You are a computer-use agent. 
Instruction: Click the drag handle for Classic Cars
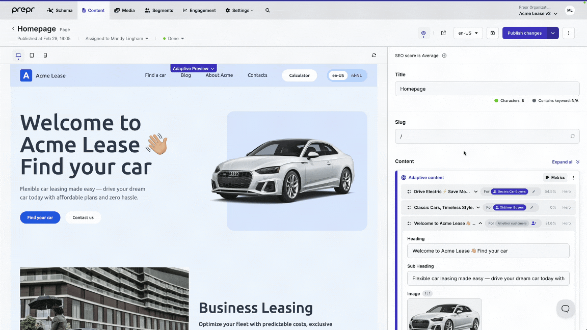[x=409, y=207]
